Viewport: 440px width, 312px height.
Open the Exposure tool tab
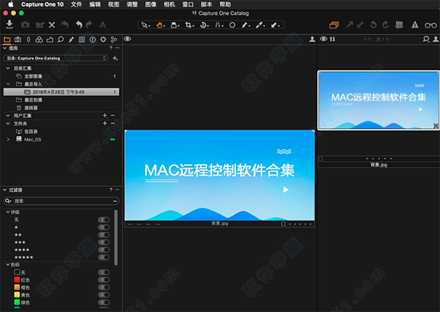[x=50, y=40]
